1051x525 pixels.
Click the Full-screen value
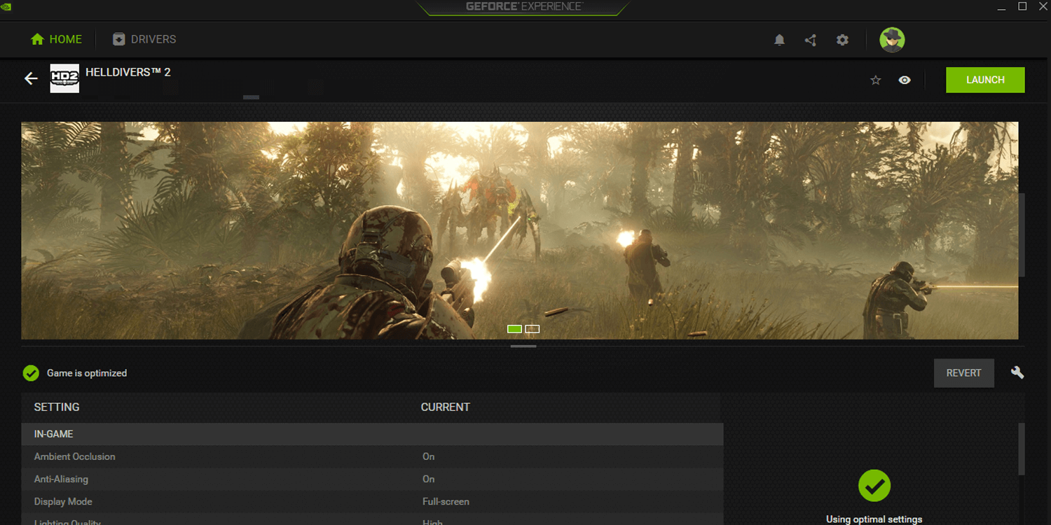[446, 501]
